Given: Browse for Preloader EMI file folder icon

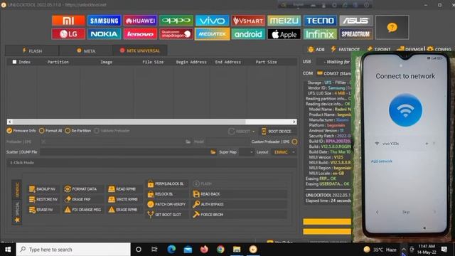Looking at the screenshot, I should pos(188,142).
